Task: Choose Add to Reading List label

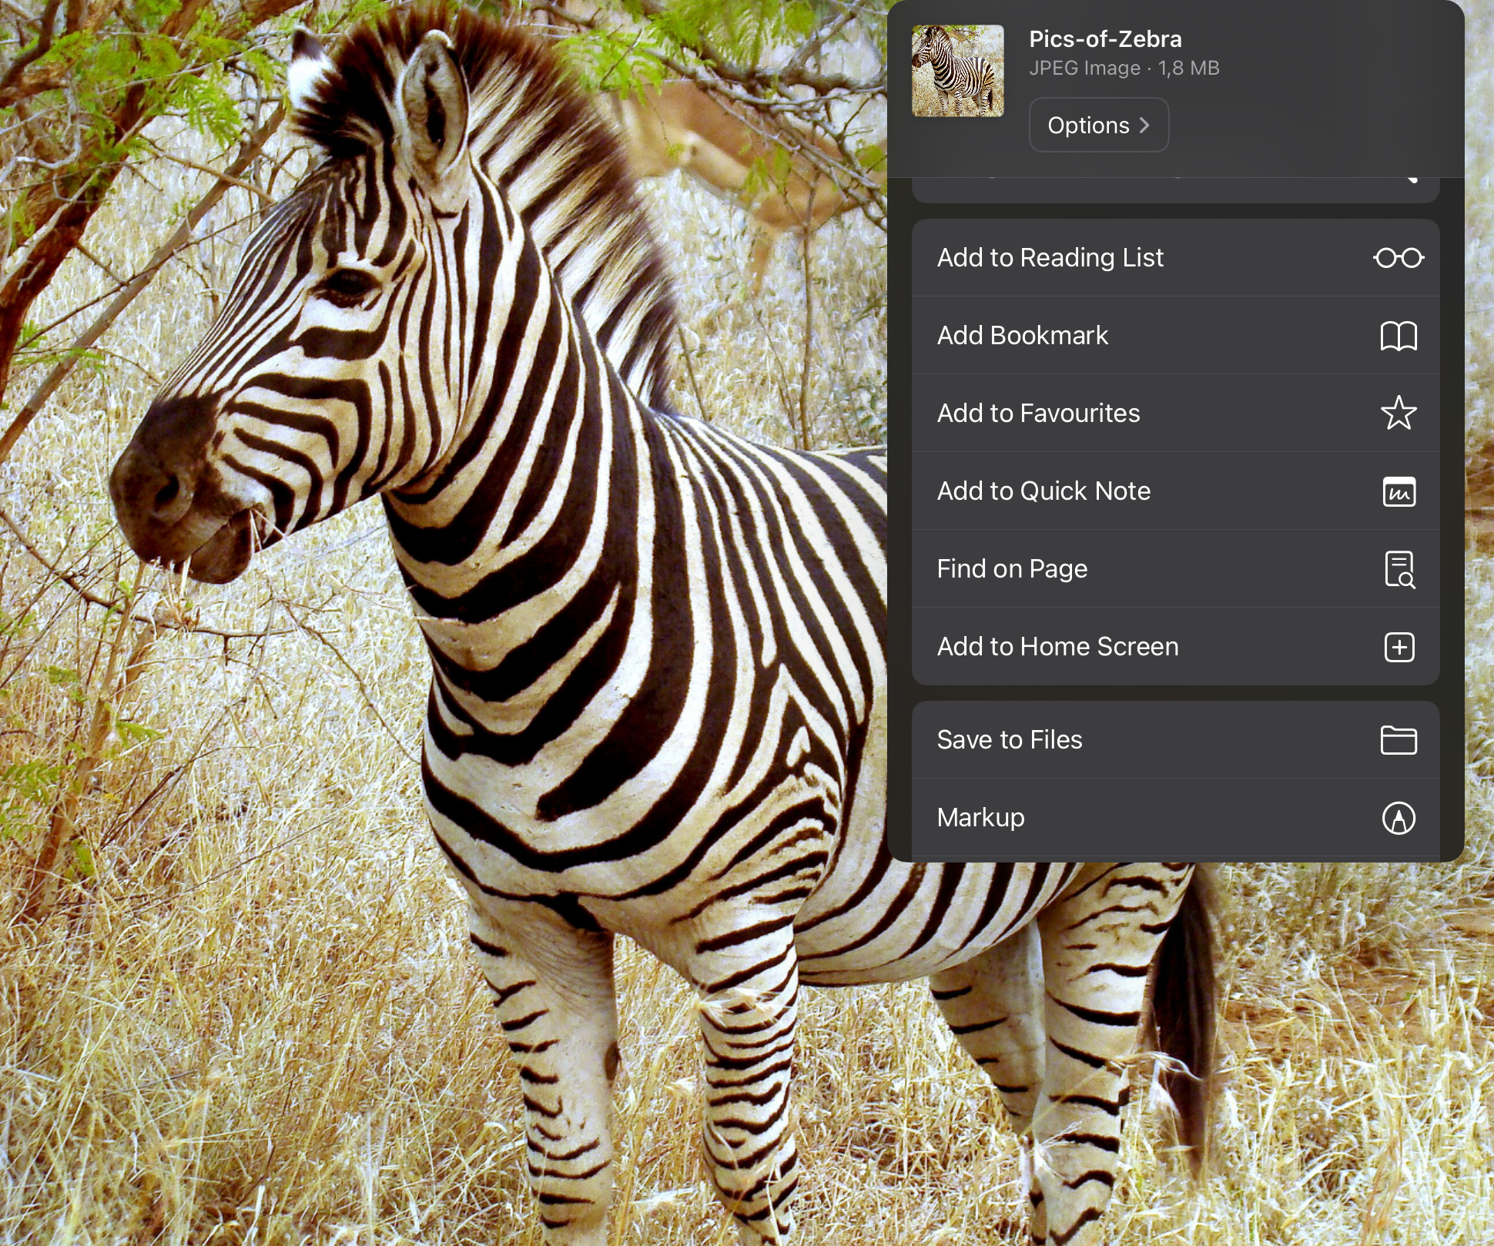Action: (1050, 258)
